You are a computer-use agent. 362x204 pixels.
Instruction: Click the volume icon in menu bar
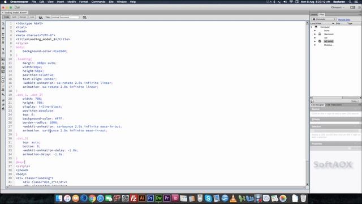(x=285, y=2)
